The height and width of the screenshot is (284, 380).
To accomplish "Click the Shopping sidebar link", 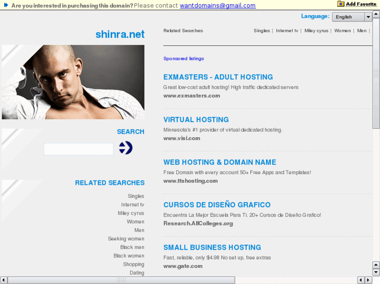I will click(x=133, y=264).
